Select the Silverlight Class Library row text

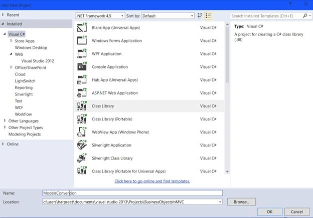tap(112, 158)
